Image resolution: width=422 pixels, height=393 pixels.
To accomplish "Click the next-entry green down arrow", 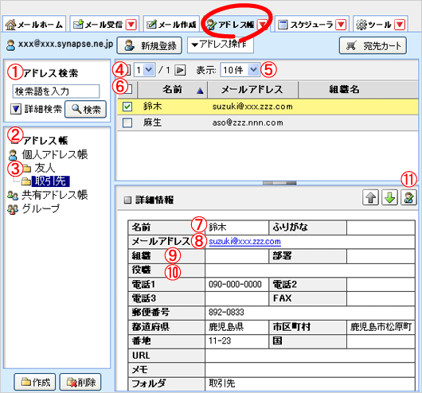I will tap(389, 197).
